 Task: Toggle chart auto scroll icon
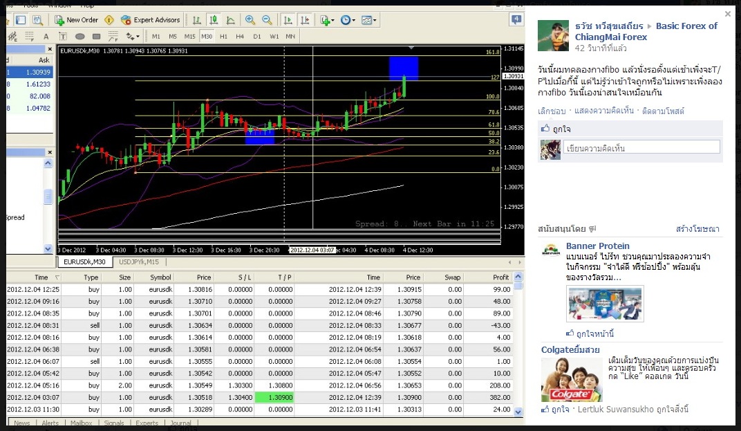click(288, 20)
